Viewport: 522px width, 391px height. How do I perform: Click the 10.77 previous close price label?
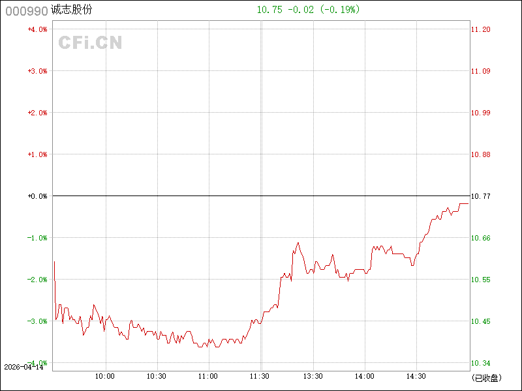[x=481, y=196]
